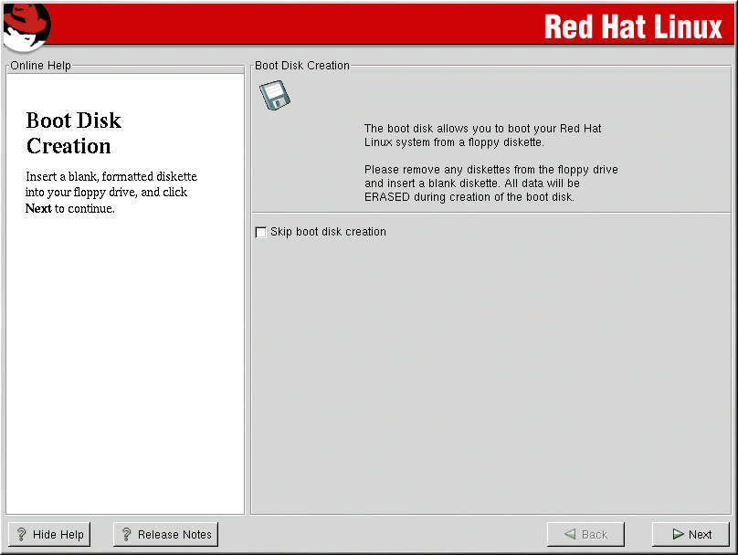
Task: Click the right arrow icon on Next
Action: 678,535
